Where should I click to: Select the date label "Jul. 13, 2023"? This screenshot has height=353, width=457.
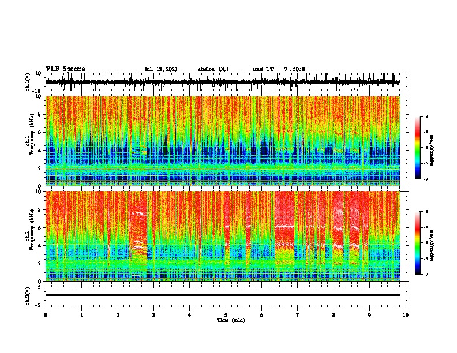pyautogui.click(x=161, y=69)
